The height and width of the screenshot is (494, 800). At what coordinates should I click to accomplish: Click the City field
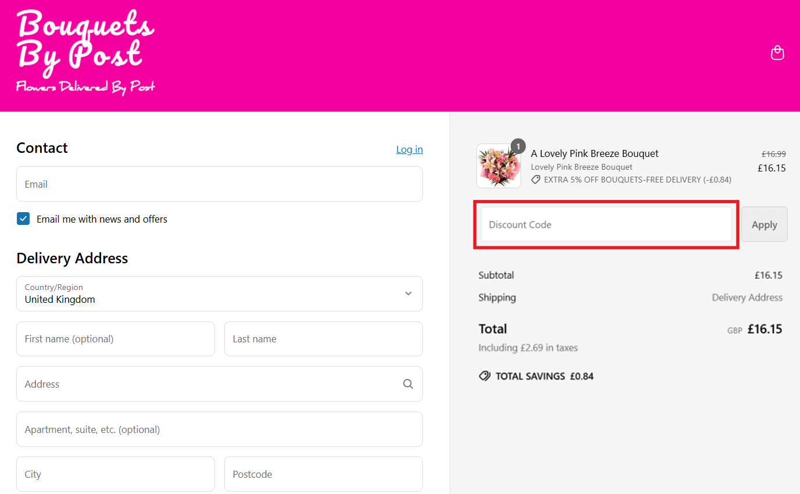(x=116, y=474)
